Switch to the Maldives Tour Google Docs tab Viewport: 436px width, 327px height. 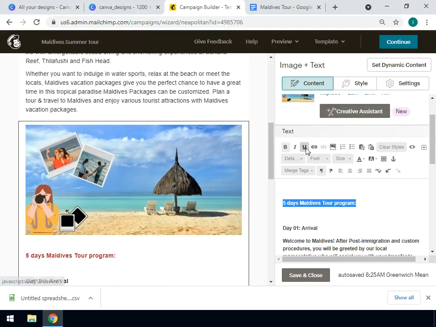(x=285, y=7)
